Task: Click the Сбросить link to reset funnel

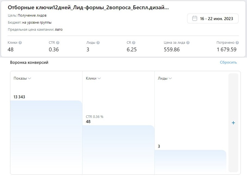Action: [228, 62]
